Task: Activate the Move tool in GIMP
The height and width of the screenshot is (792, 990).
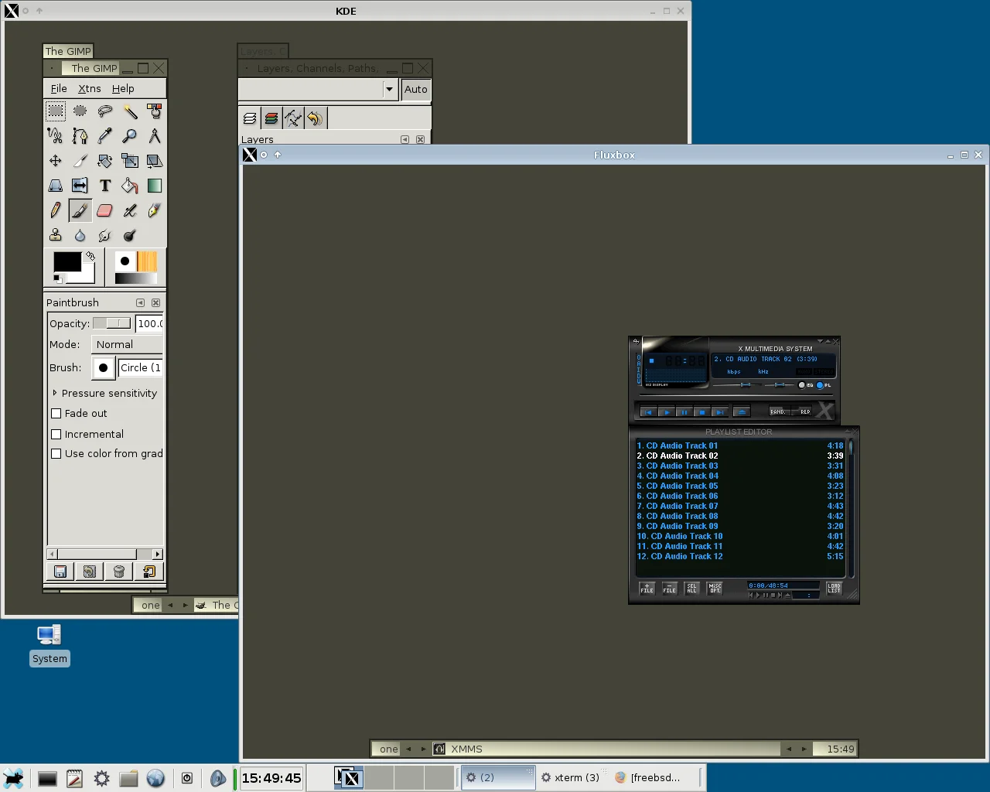Action: [x=56, y=161]
